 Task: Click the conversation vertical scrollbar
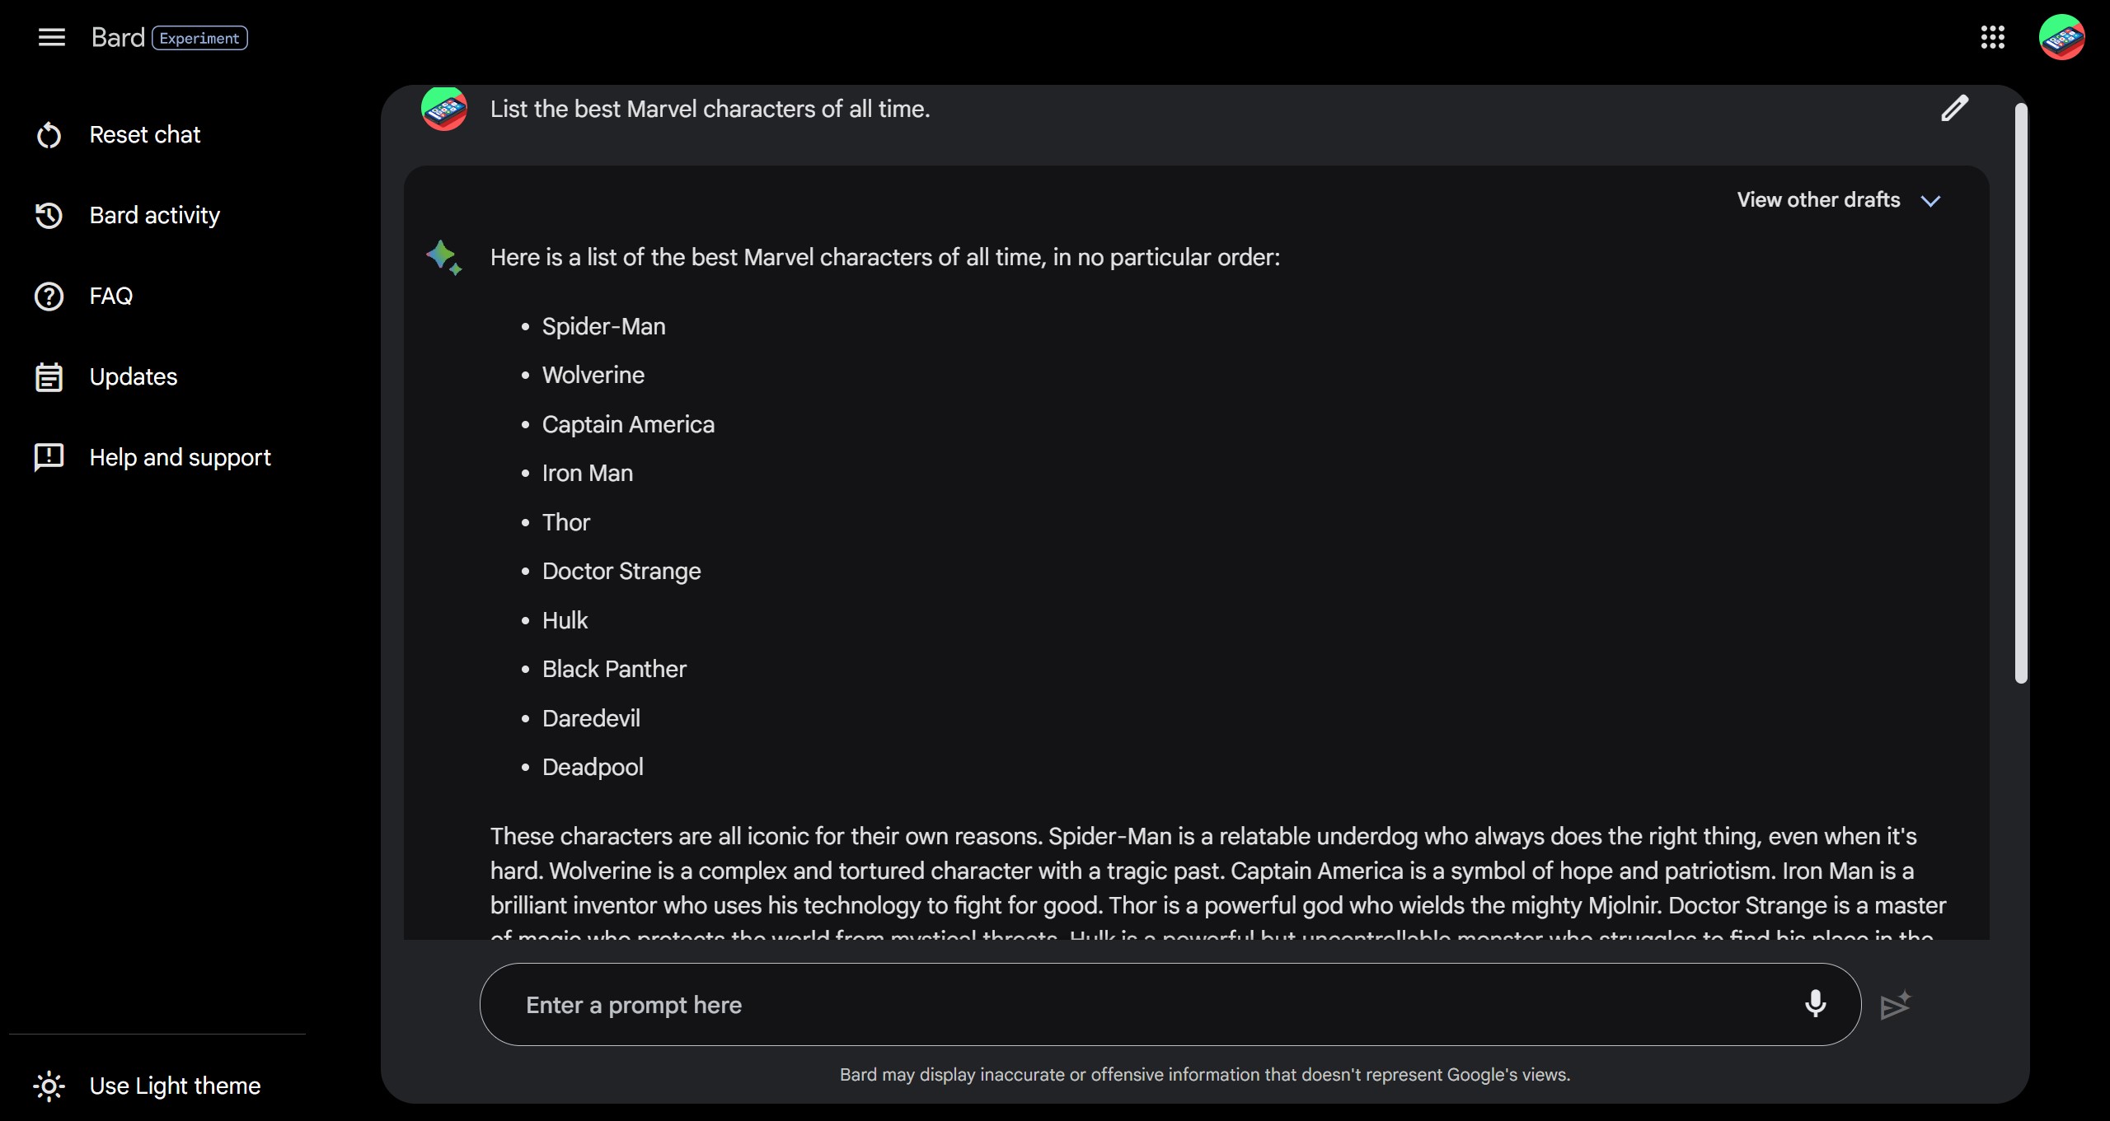[x=2020, y=394]
